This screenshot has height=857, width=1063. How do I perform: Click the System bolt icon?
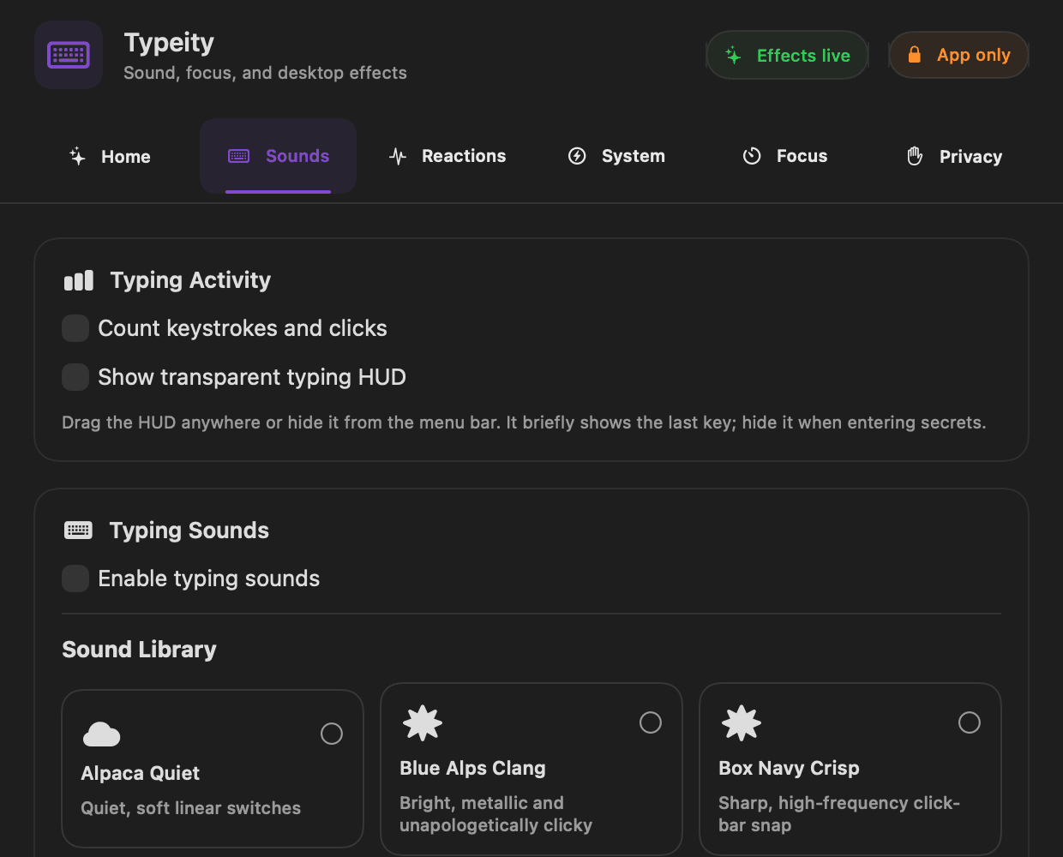[577, 156]
